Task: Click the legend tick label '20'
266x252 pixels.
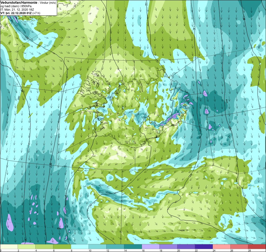Action: point(179,250)
